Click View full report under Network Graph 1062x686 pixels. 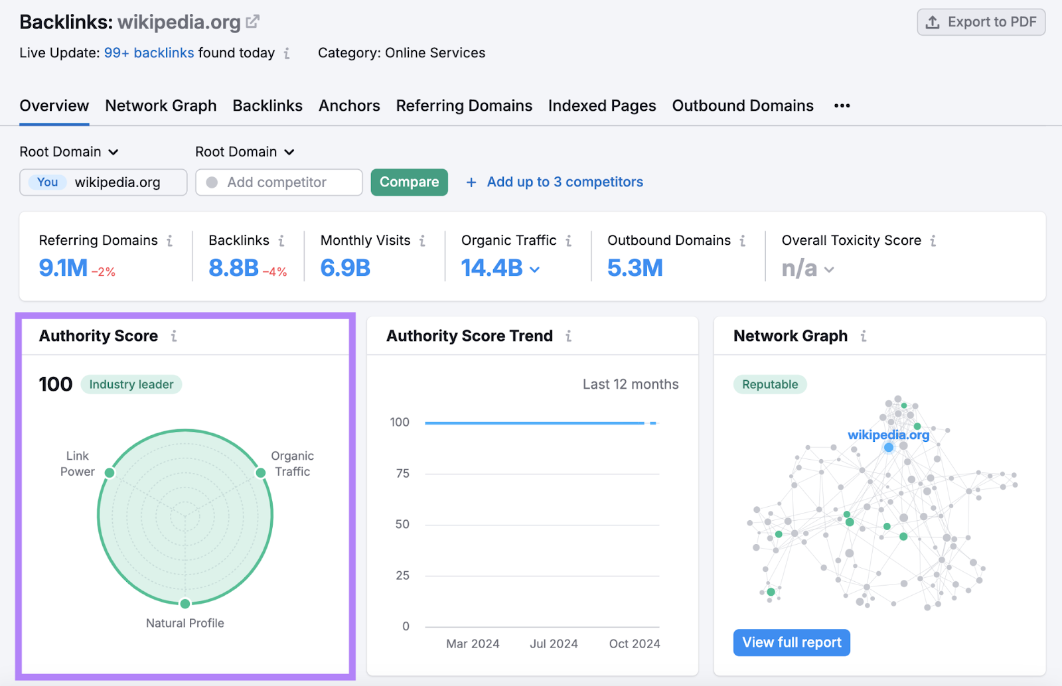click(x=791, y=642)
